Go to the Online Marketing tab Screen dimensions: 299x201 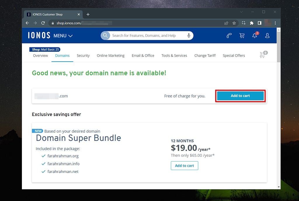coord(111,56)
